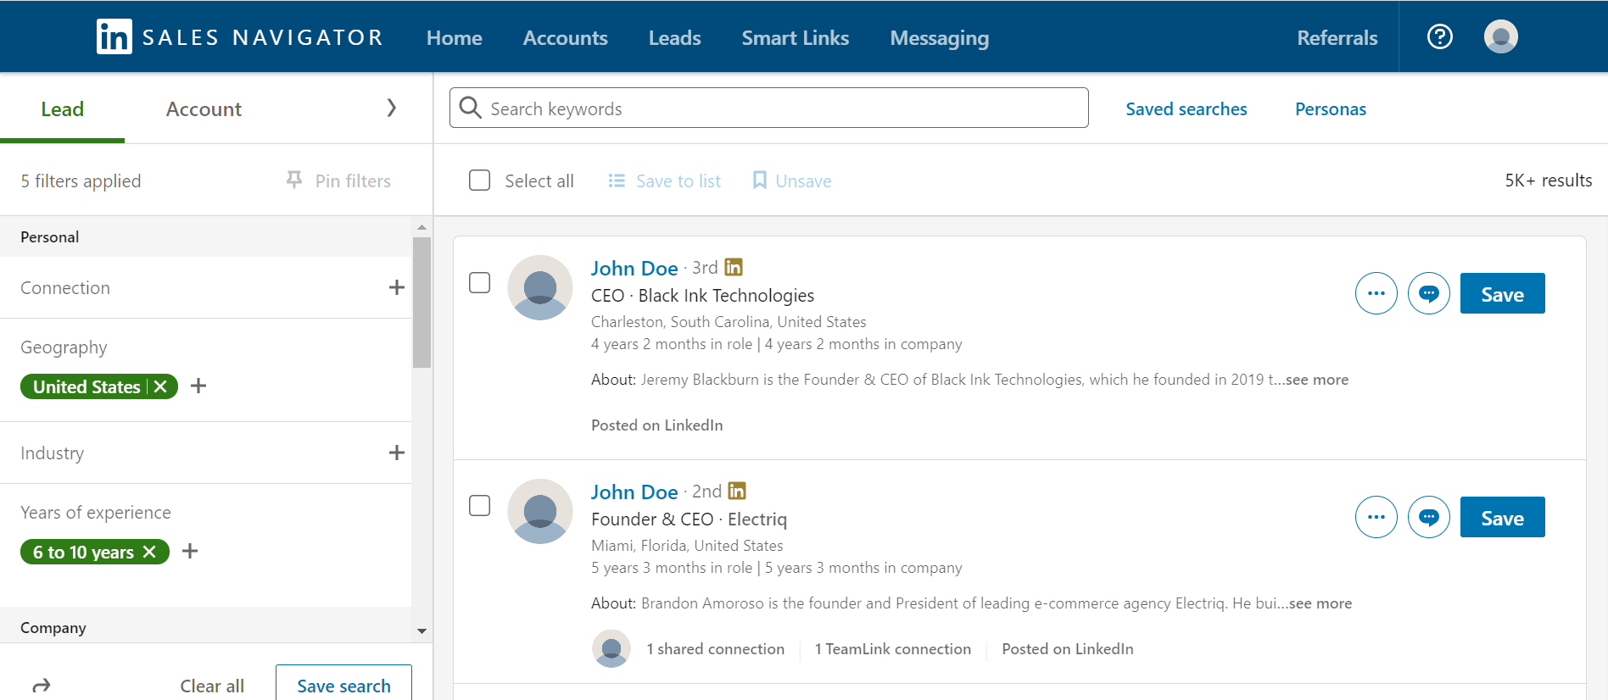Open the profile avatar menu in header
Viewport: 1608px width, 700px height.
point(1501,36)
